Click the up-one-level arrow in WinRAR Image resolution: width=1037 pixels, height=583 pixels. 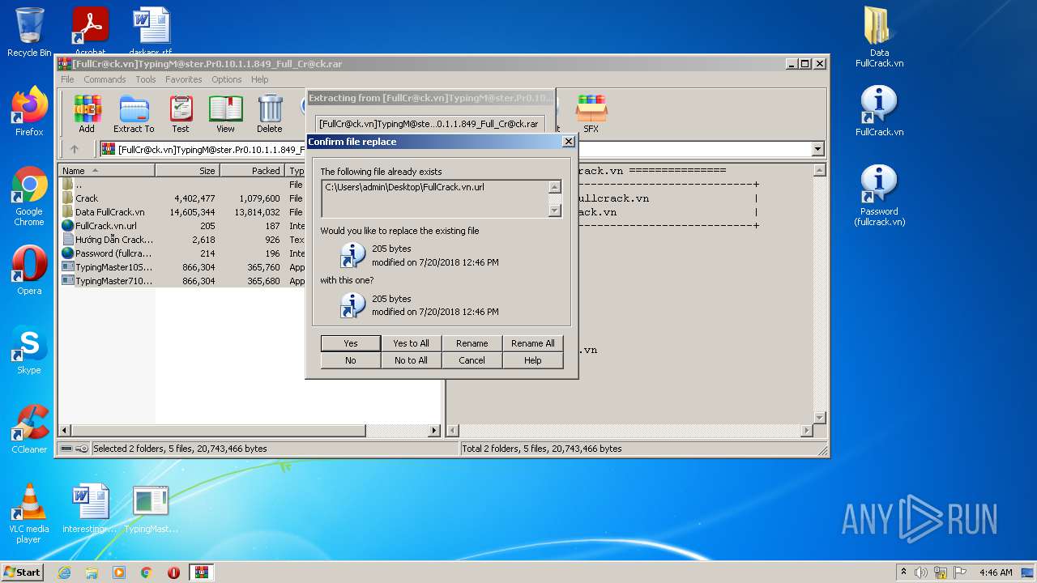[x=75, y=149]
